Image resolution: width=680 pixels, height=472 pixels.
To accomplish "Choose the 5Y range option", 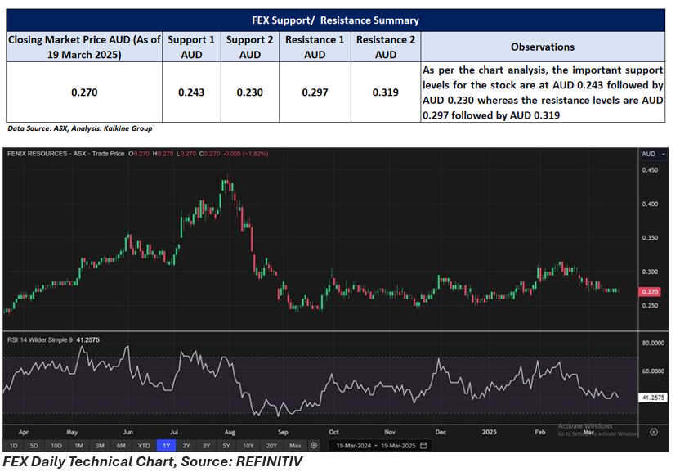I will [x=226, y=446].
